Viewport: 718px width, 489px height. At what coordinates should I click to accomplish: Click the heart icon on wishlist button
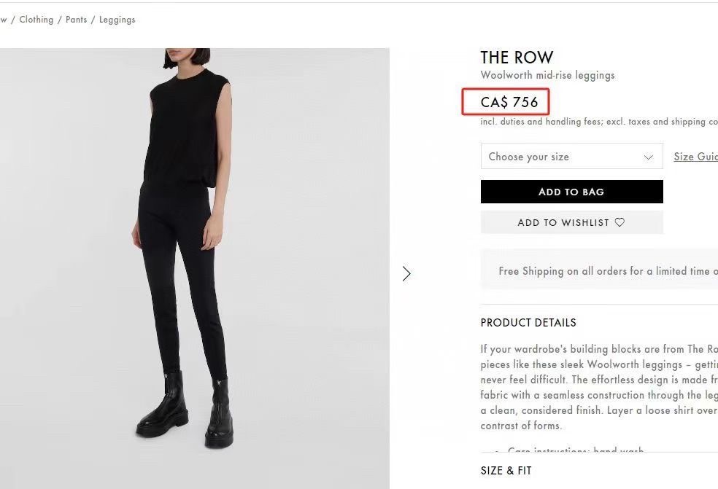[619, 222]
